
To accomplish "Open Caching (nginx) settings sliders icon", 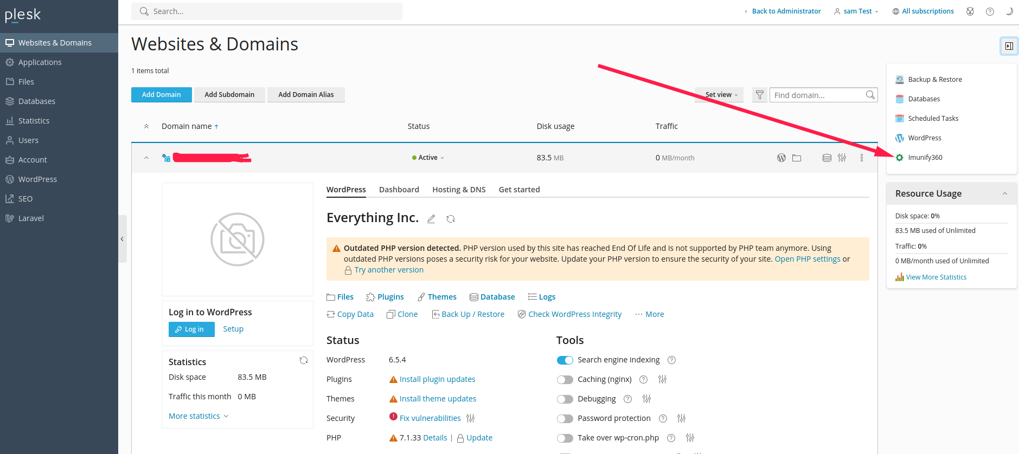I will click(x=663, y=379).
